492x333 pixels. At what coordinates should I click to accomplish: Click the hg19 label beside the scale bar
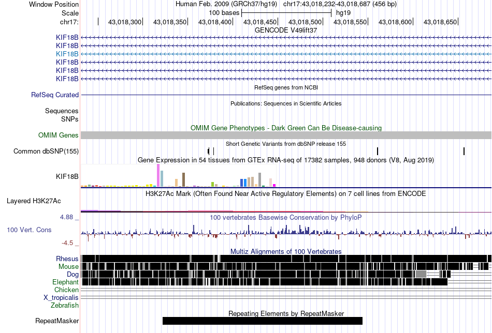point(343,13)
